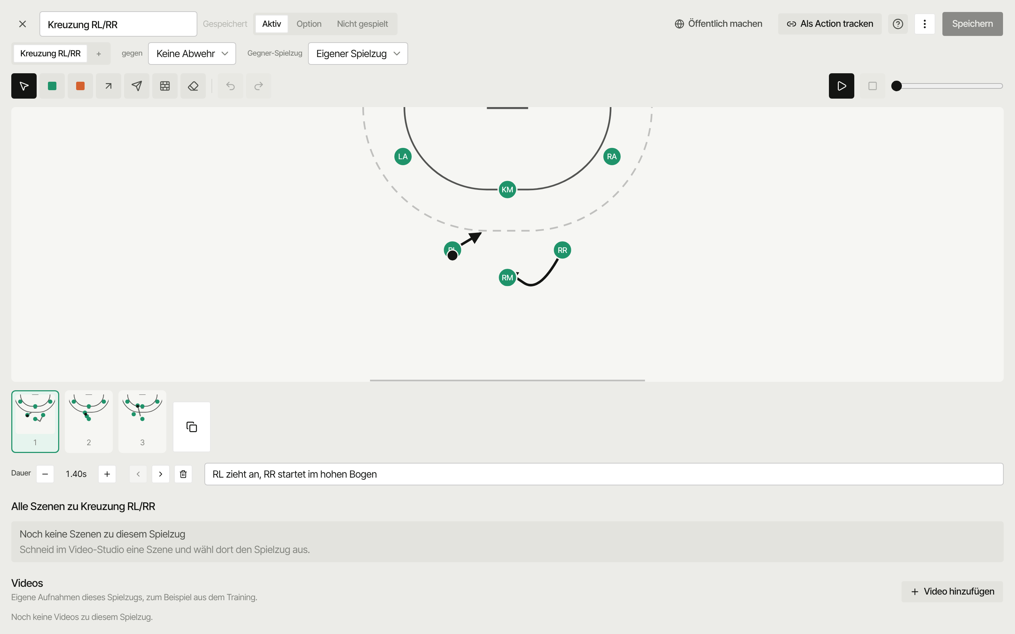Select the Kreuzung RL/RR variant tab
The height and width of the screenshot is (634, 1015).
pyautogui.click(x=50, y=54)
